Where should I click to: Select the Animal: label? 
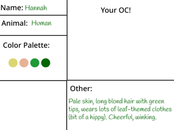click(x=14, y=23)
